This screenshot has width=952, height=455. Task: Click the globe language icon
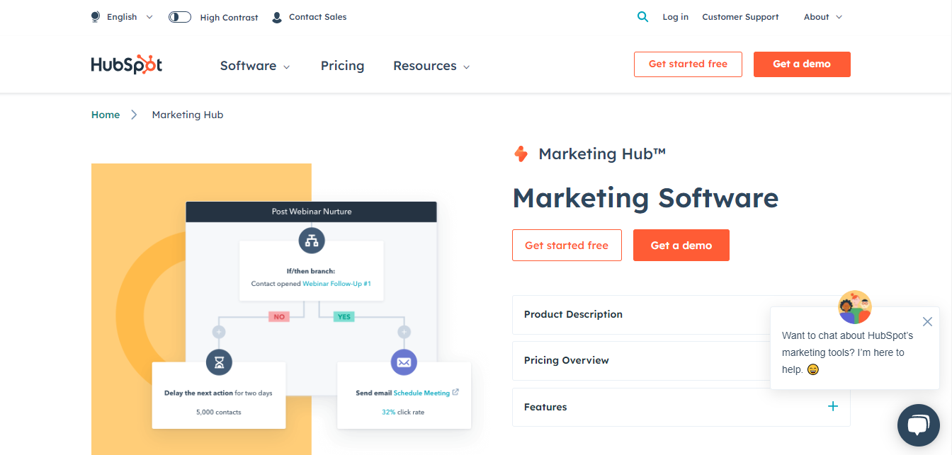(x=96, y=17)
